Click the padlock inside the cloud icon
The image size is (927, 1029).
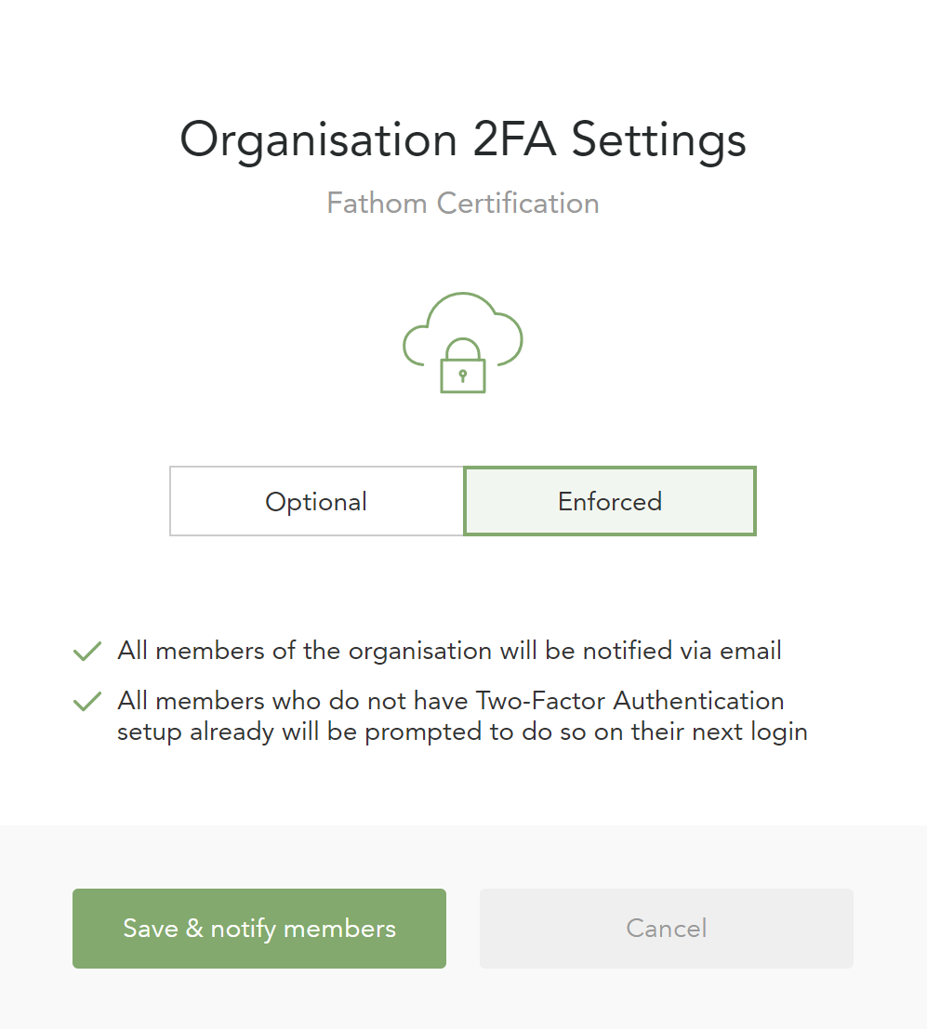(463, 366)
